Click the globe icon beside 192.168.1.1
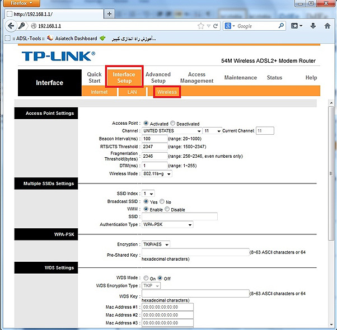The width and height of the screenshot is (337, 330). pos(34,26)
